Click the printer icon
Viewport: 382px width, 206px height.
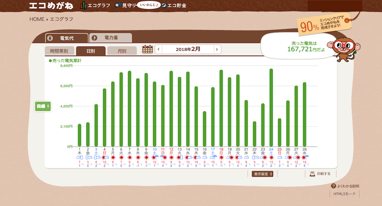coord(312,174)
